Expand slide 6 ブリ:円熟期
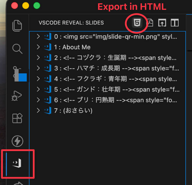The image size is (192, 185). (38, 100)
